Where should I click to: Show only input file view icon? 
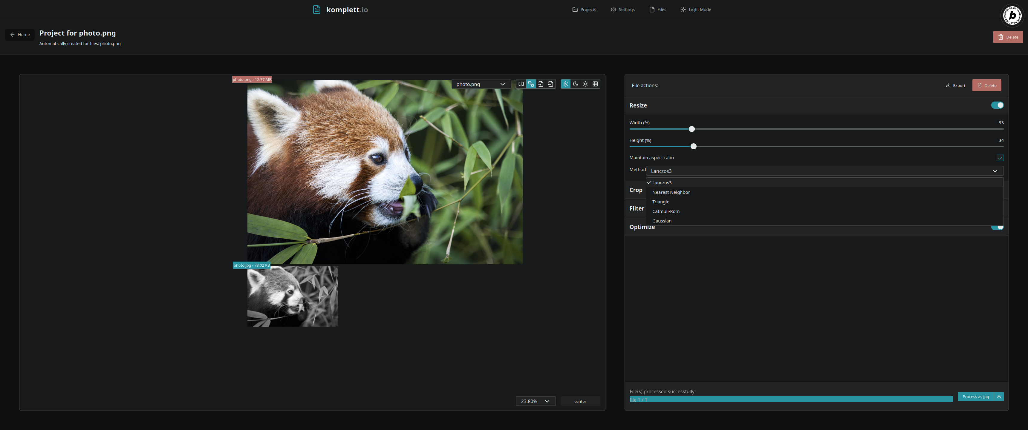pyautogui.click(x=541, y=84)
